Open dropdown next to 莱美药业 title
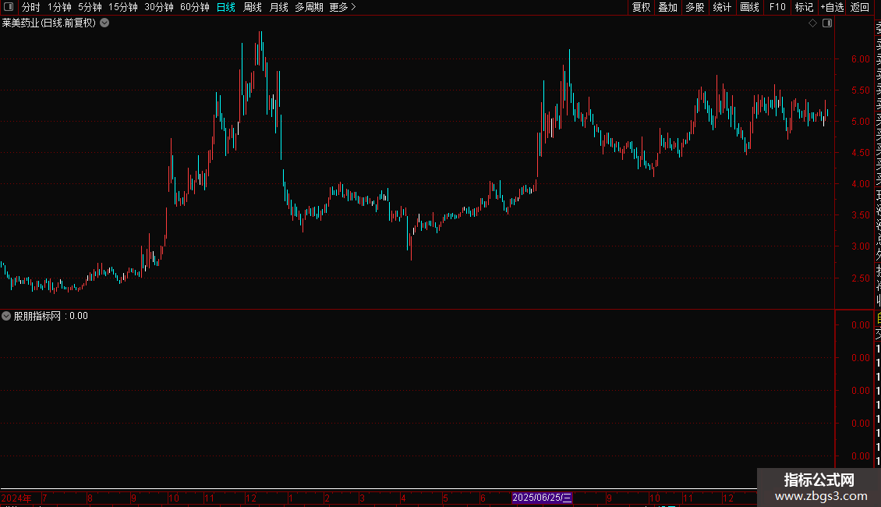 [104, 23]
